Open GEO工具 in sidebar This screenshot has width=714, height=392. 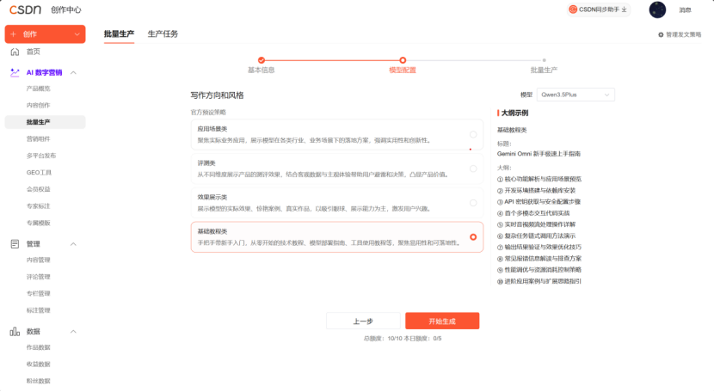(x=39, y=173)
